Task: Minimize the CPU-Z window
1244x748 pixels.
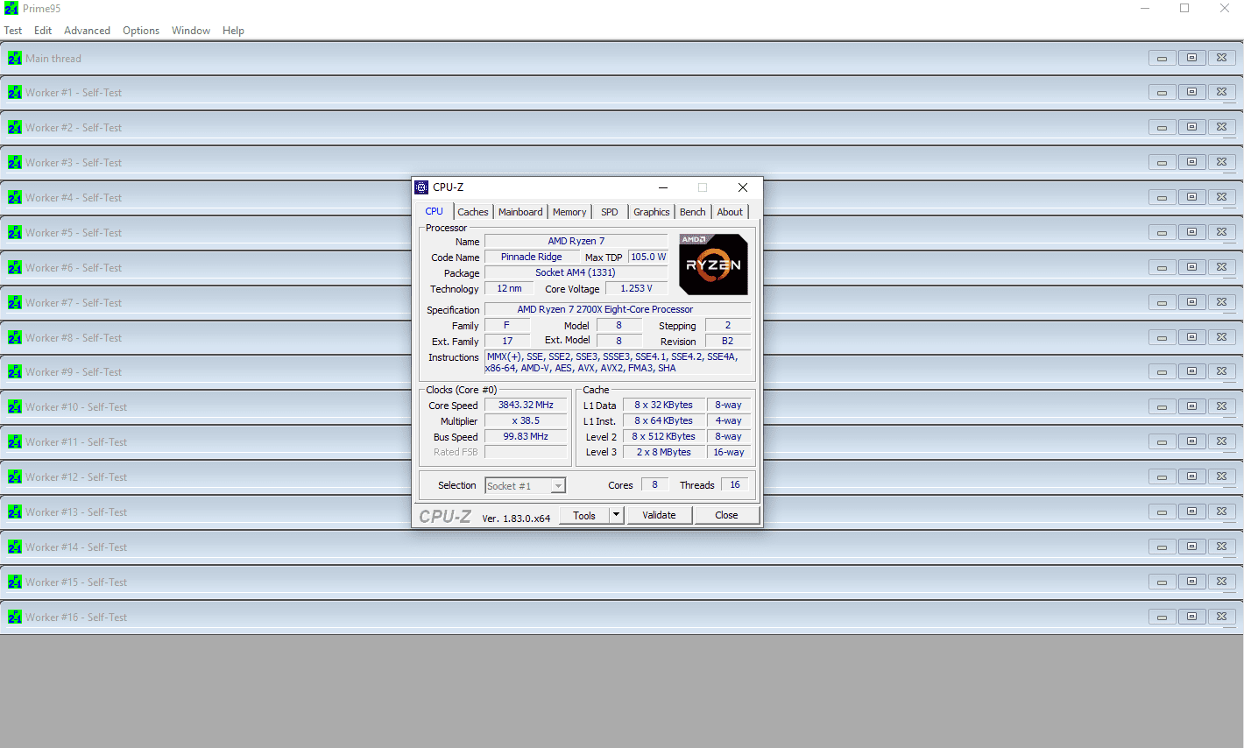Action: (663, 187)
